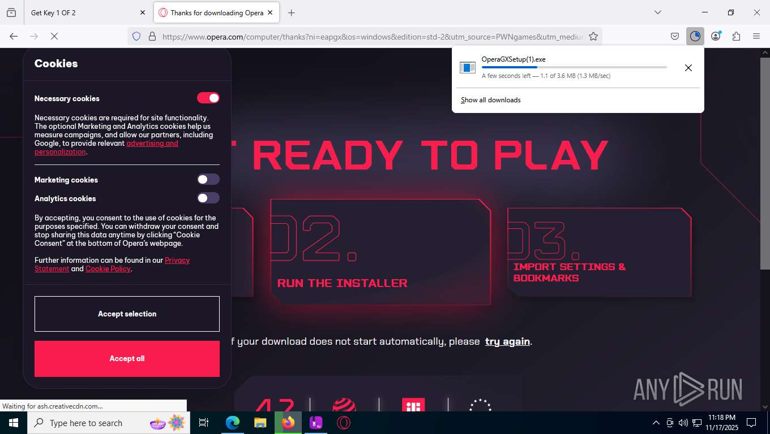
Task: Click Accept selection button
Action: [127, 314]
